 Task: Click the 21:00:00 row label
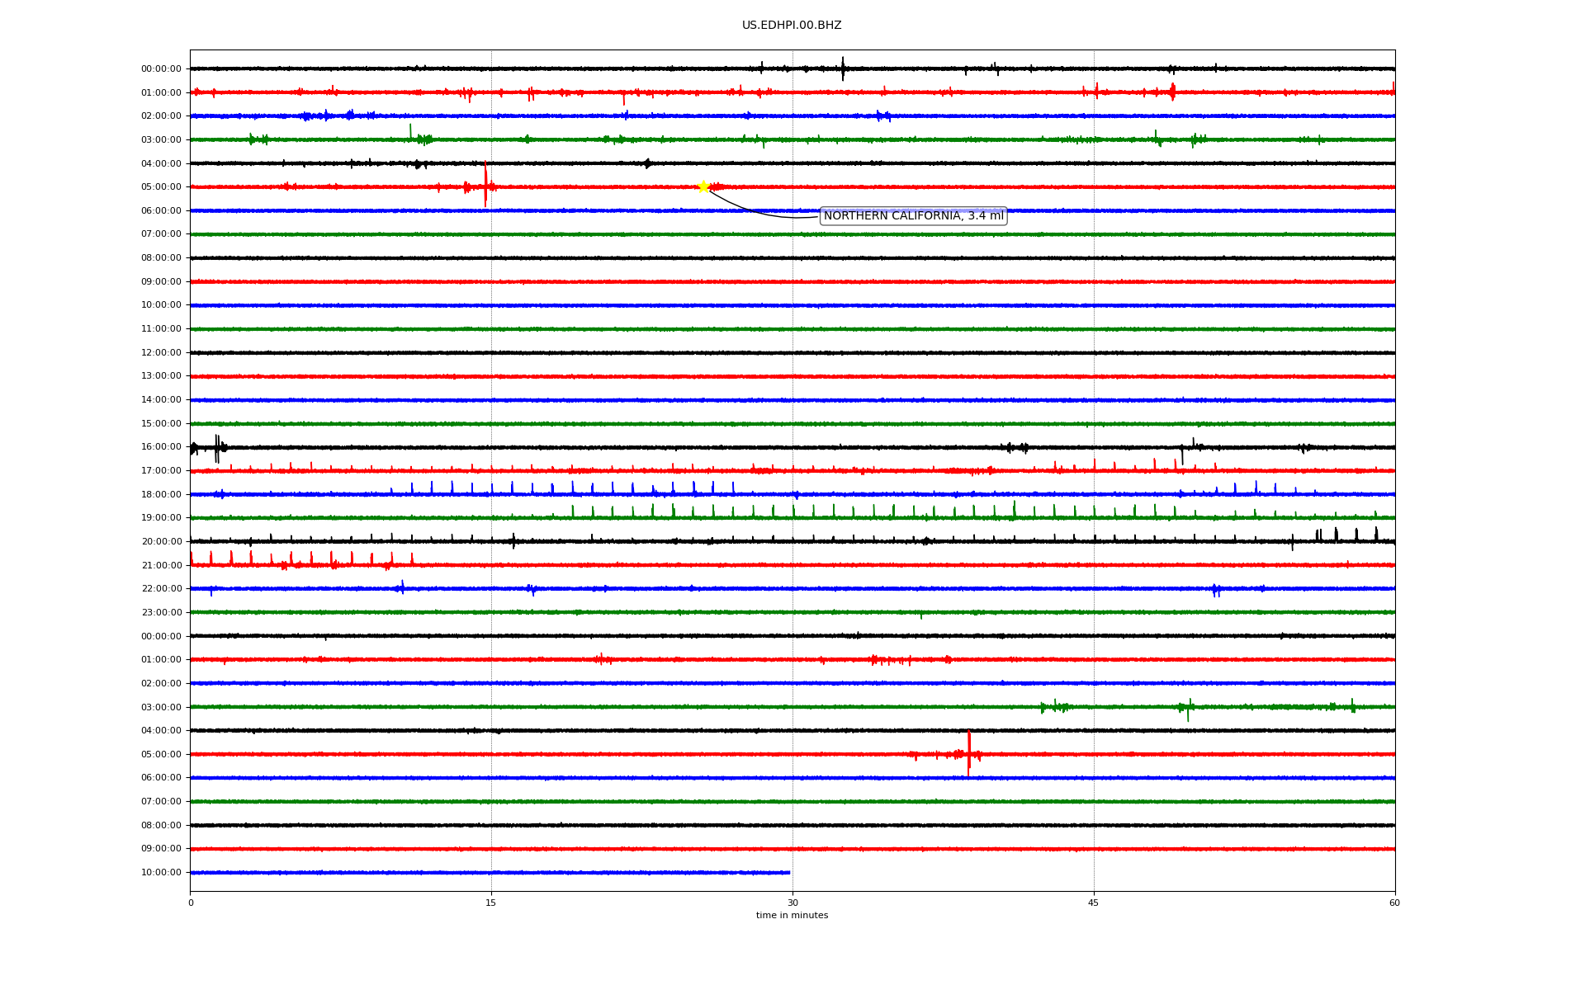click(161, 565)
